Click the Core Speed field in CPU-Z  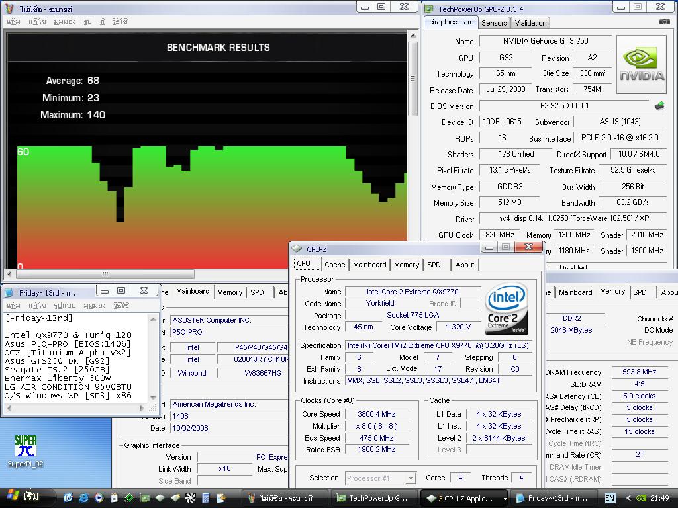click(x=376, y=414)
